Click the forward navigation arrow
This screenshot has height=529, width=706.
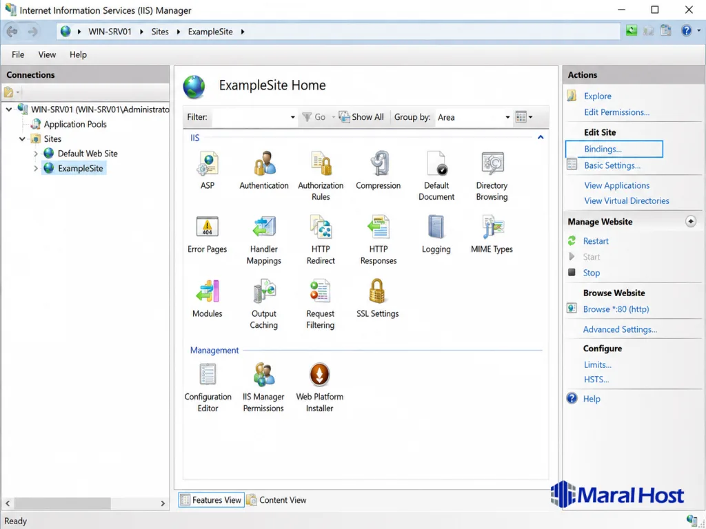click(33, 32)
